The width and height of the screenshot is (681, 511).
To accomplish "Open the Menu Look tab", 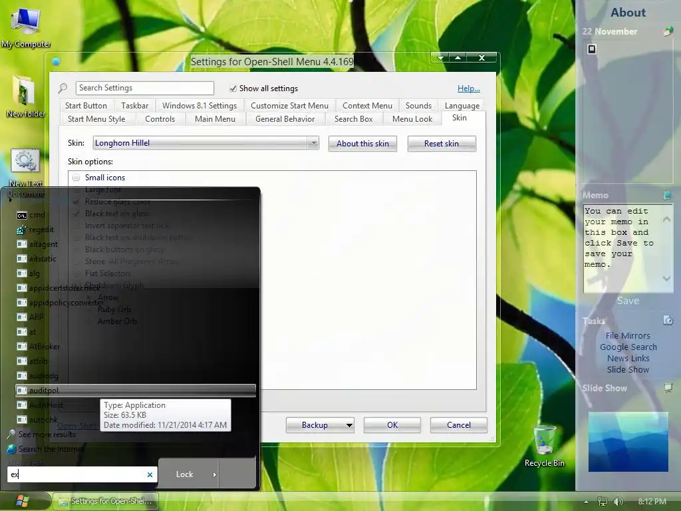I will point(412,119).
